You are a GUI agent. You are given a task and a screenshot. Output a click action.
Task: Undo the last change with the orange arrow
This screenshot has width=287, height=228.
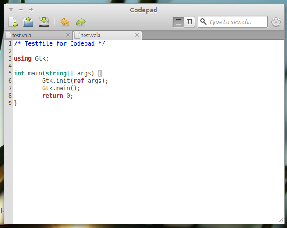(64, 22)
